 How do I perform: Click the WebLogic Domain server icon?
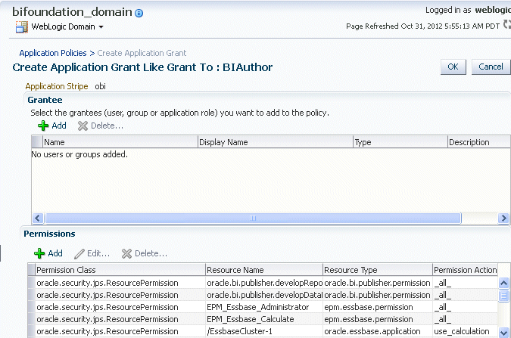point(22,27)
